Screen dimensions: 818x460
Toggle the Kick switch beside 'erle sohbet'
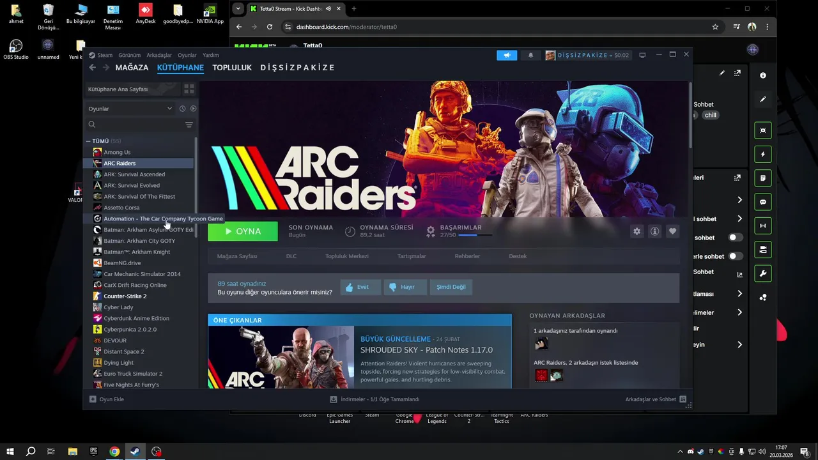click(x=736, y=256)
